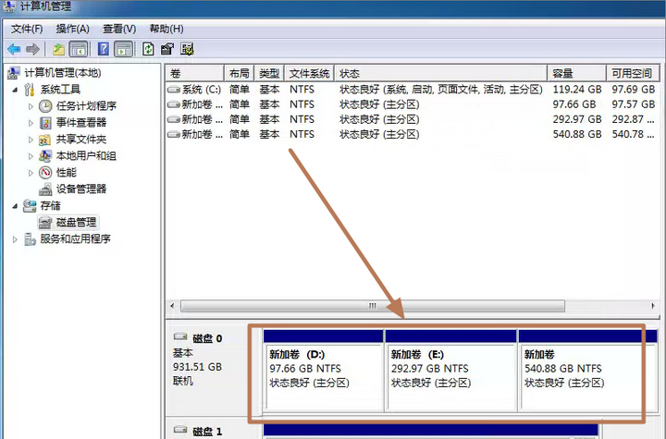Screen dimensions: 666x439
Task: Collapse the 存储 tree node
Action: pyautogui.click(x=15, y=206)
